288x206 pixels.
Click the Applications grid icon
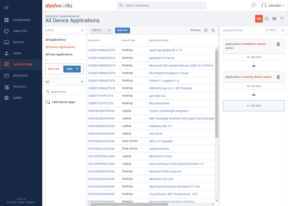7,64
